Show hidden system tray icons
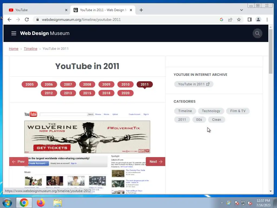The width and height of the screenshot is (277, 208). tap(222, 203)
